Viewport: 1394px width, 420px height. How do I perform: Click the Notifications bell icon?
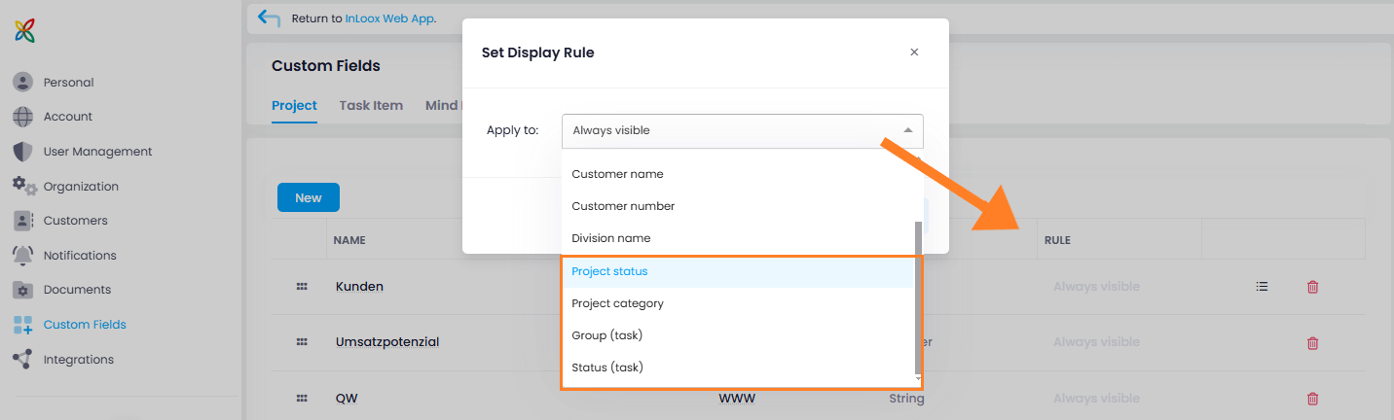22,256
